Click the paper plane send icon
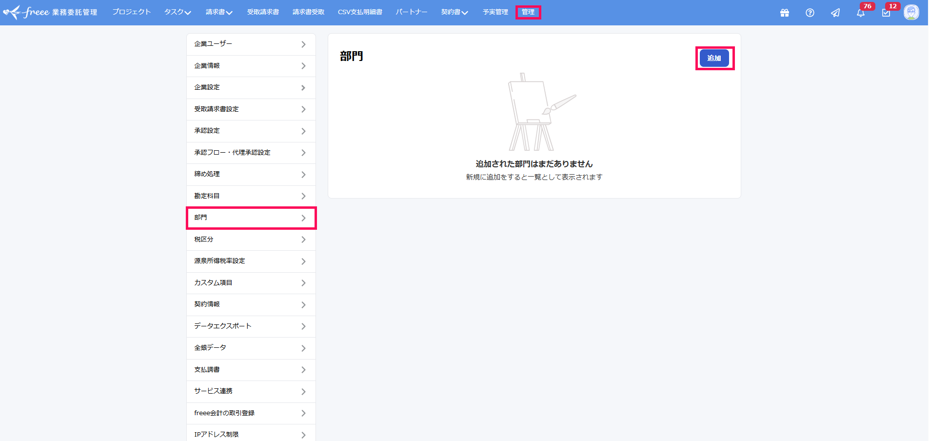This screenshot has width=929, height=441. [x=835, y=13]
